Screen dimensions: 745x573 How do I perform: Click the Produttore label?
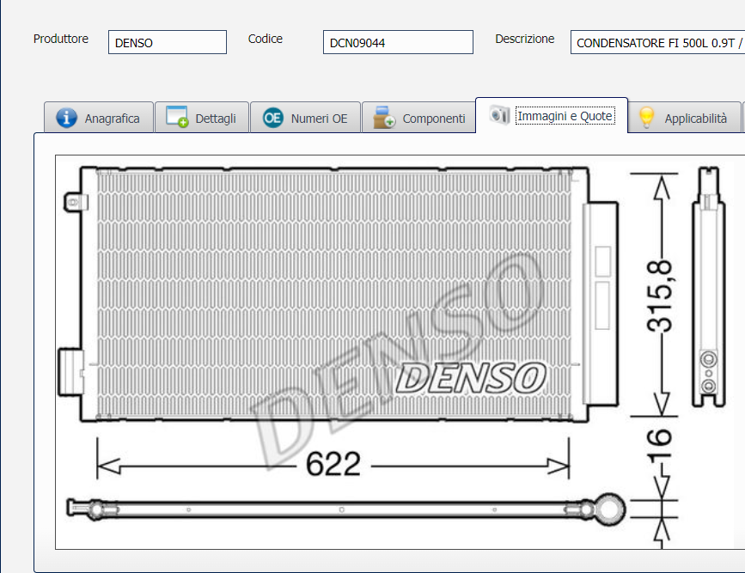pyautogui.click(x=61, y=39)
